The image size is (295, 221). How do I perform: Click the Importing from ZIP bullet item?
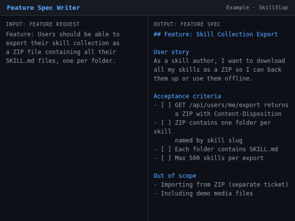pos(221,185)
